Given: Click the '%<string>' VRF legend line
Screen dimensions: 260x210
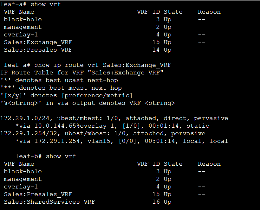Looking at the screenshot, I should pyautogui.click(x=88, y=103).
